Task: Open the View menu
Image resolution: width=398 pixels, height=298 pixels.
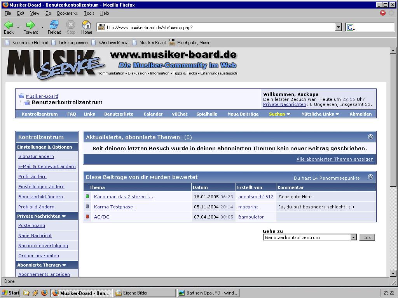Action: point(35,13)
